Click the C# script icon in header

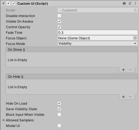click(x=8, y=4)
